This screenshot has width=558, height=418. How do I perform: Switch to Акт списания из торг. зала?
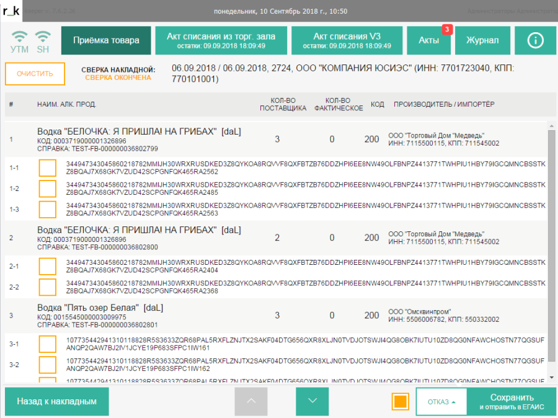tap(220, 40)
